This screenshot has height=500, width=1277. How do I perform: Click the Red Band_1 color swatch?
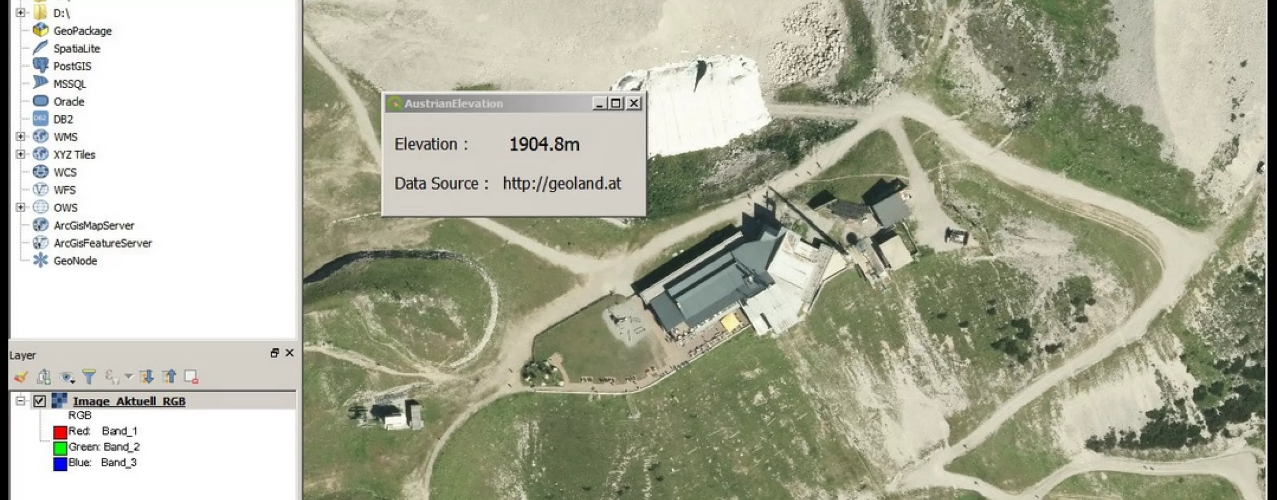pyautogui.click(x=60, y=432)
